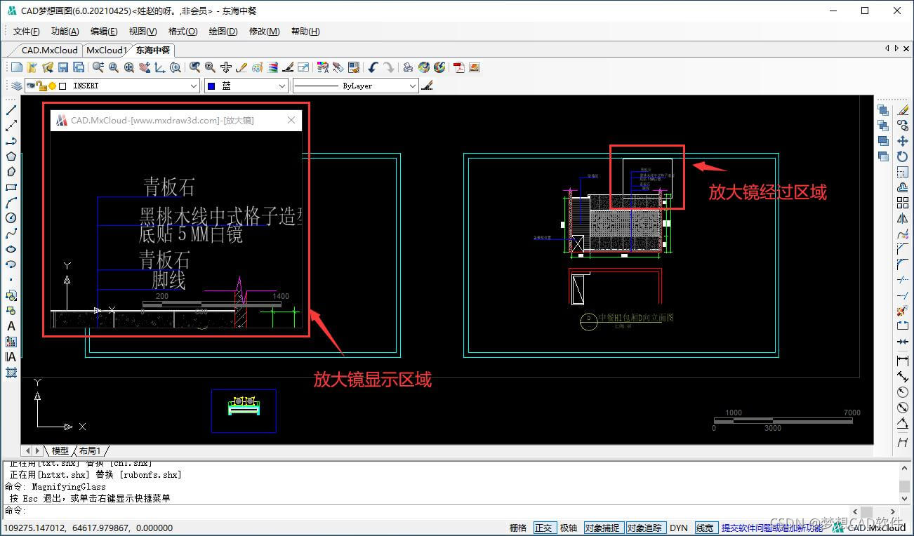The height and width of the screenshot is (536, 914).
Task: Switch to the 布局1 layout tab
Action: [90, 450]
